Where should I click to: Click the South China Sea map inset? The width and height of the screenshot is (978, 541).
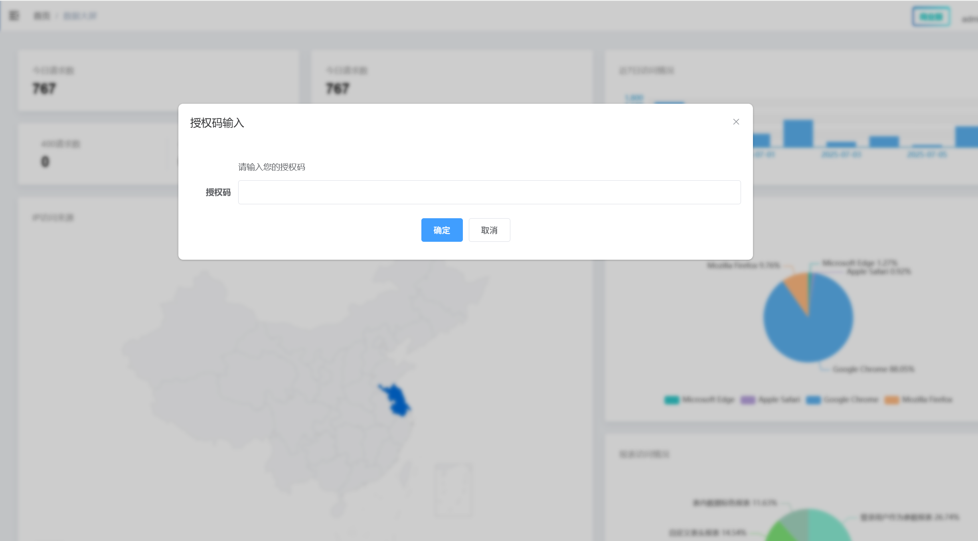pos(453,491)
